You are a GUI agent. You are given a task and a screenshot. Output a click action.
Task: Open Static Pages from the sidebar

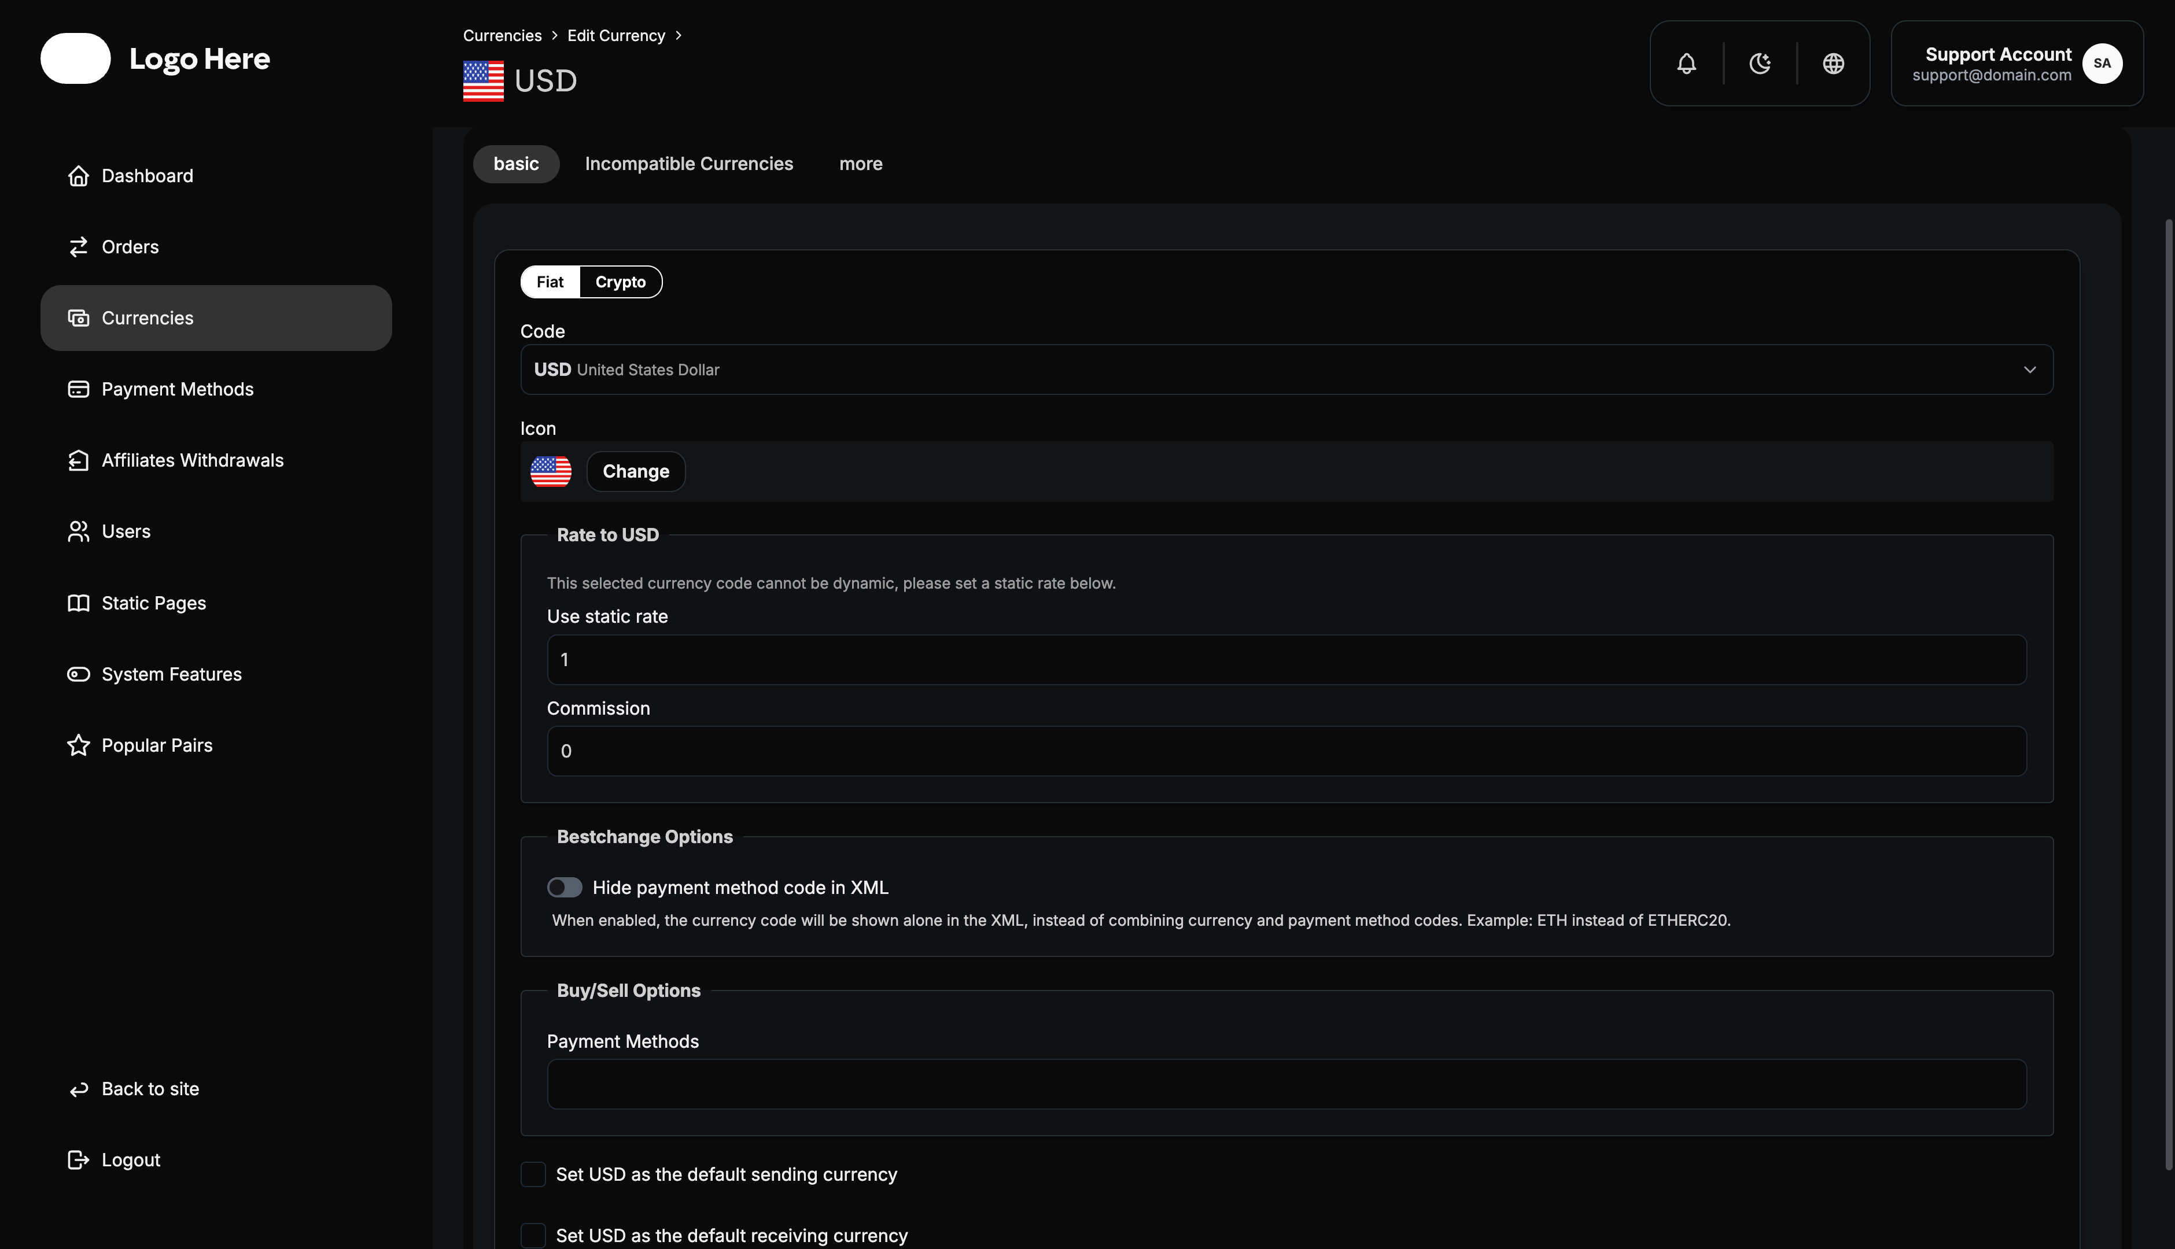pos(153,602)
